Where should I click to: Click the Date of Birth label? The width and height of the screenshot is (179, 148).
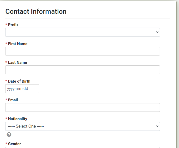pyautogui.click(x=19, y=81)
